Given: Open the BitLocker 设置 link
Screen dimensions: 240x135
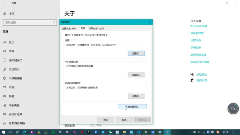Looking at the screenshot, I should point(199,26).
